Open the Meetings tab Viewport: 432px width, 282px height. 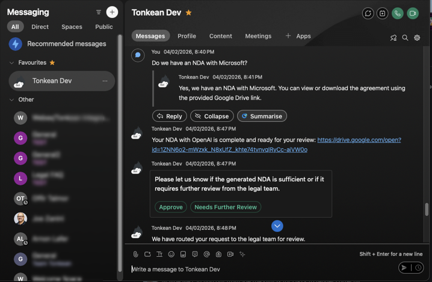tap(258, 36)
